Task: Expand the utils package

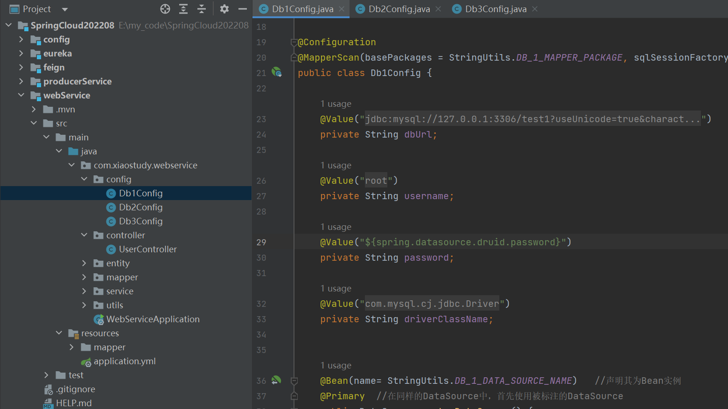Action: [x=84, y=305]
